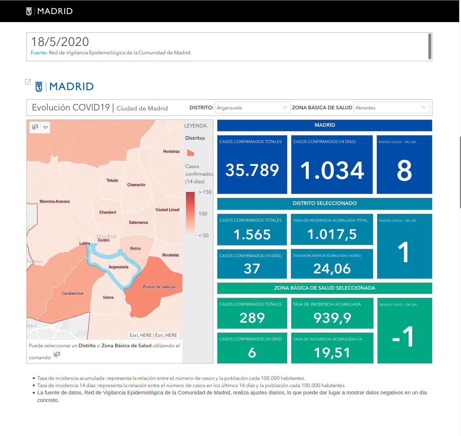Click the red gradient legend color bar
This screenshot has height=436, width=461.
[190, 214]
